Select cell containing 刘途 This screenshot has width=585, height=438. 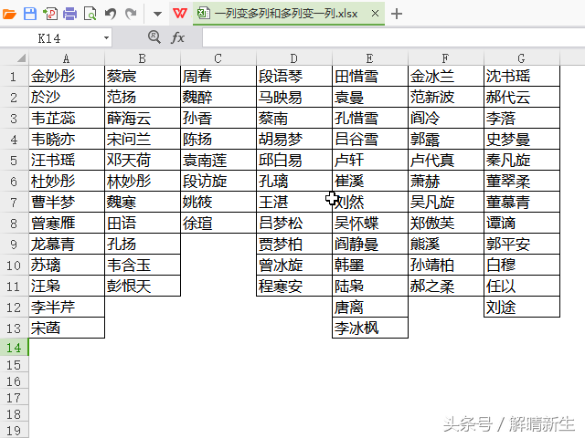522,307
